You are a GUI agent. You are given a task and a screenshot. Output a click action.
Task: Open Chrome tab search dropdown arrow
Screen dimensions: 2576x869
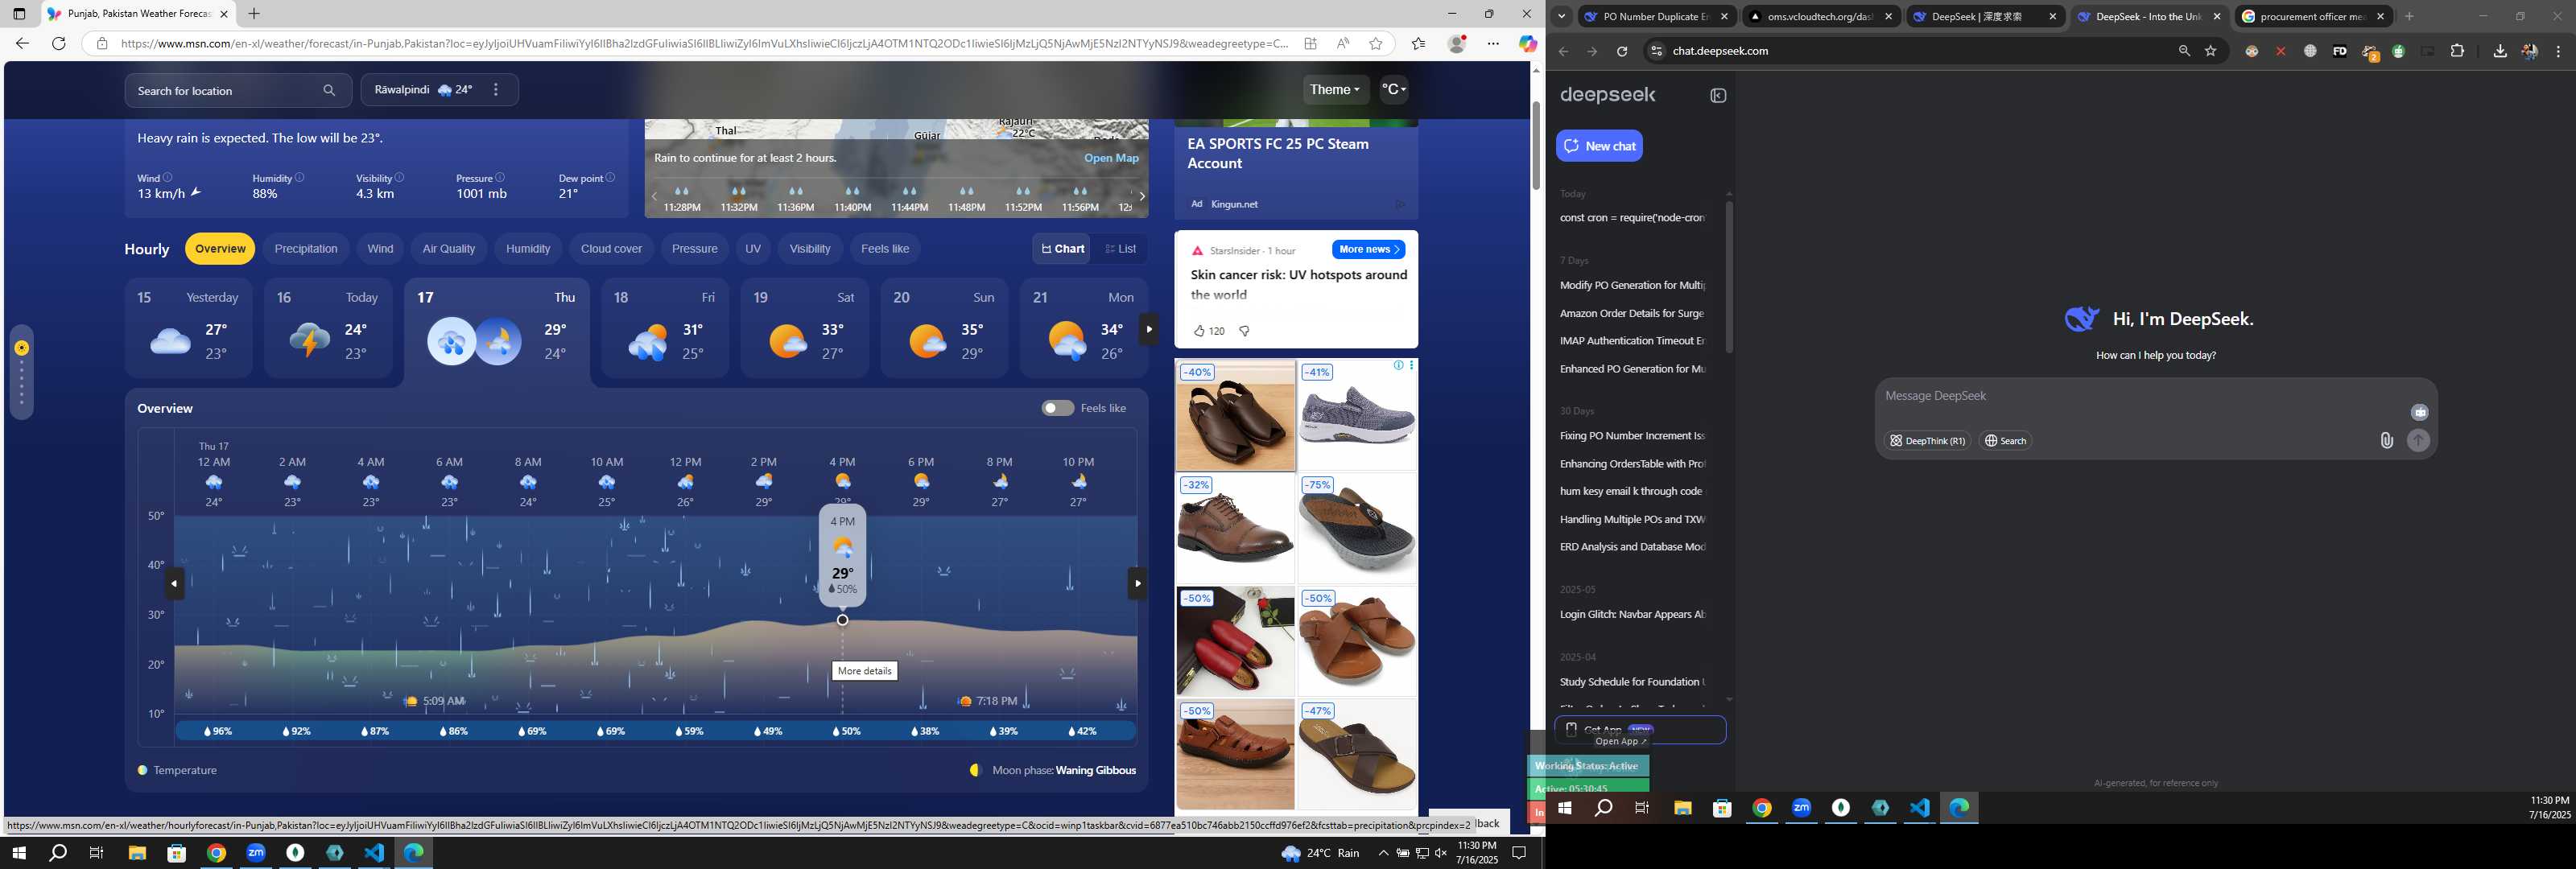[1561, 16]
